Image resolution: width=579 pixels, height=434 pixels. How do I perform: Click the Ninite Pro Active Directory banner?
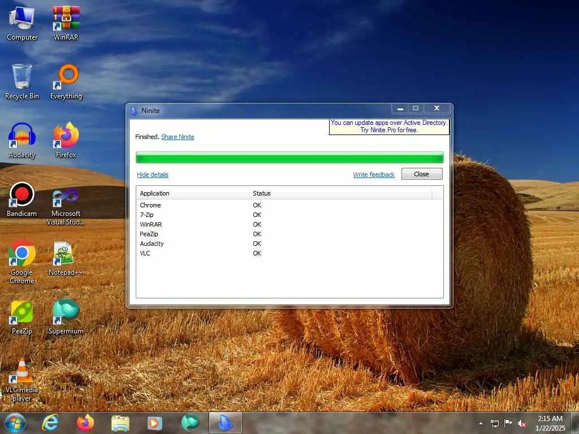pos(389,126)
